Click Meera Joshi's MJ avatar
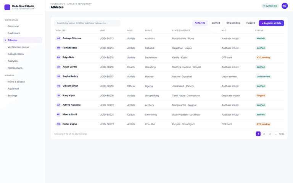 (x=58, y=114)
